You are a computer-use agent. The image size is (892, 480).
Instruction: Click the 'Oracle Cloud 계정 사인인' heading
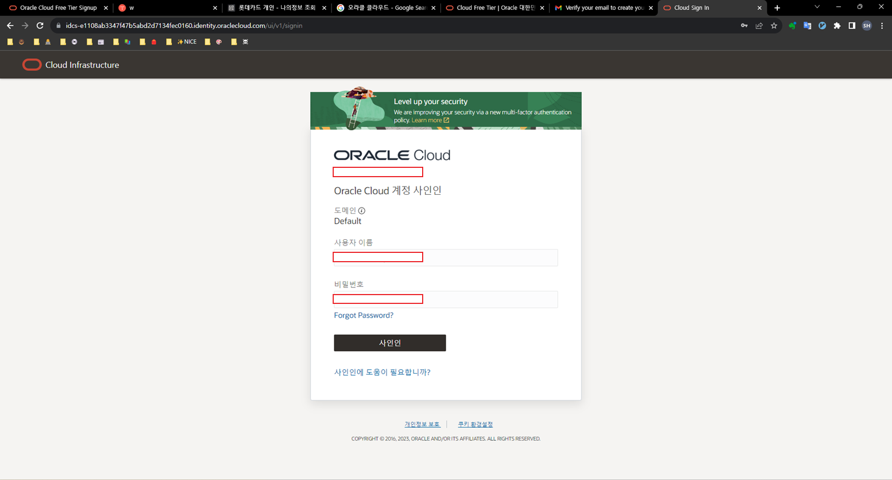click(x=388, y=190)
